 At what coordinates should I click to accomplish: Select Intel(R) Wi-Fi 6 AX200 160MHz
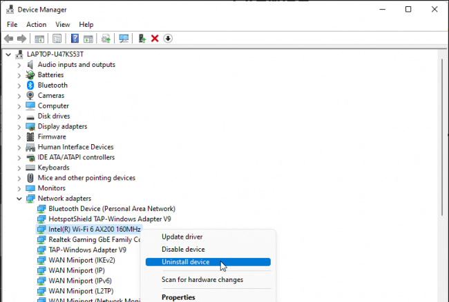95,229
